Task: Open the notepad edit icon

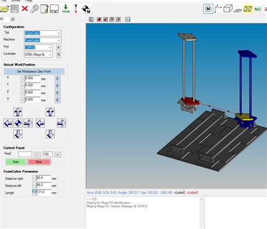Action: (44, 9)
